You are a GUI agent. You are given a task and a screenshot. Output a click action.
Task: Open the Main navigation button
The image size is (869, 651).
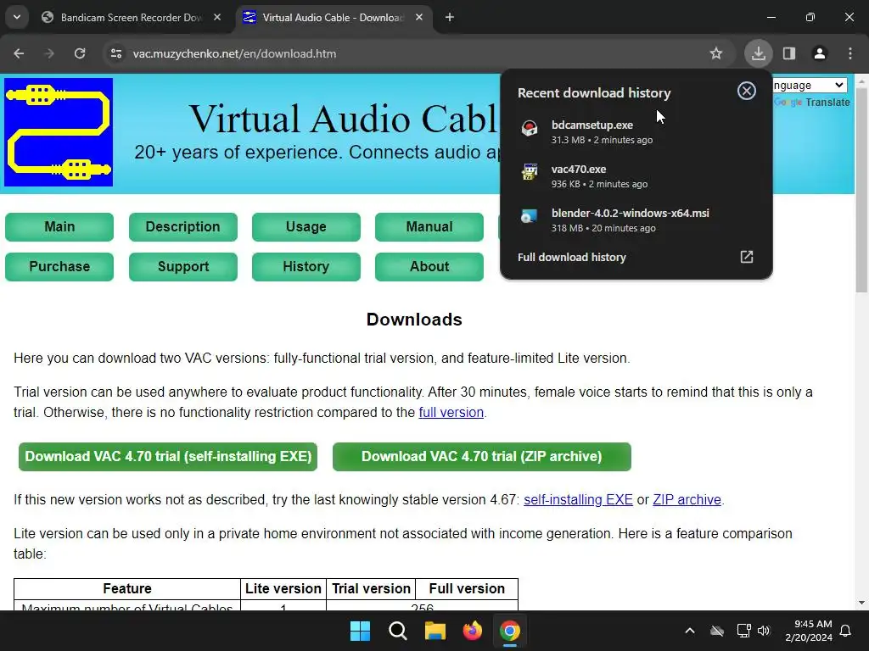pos(59,227)
